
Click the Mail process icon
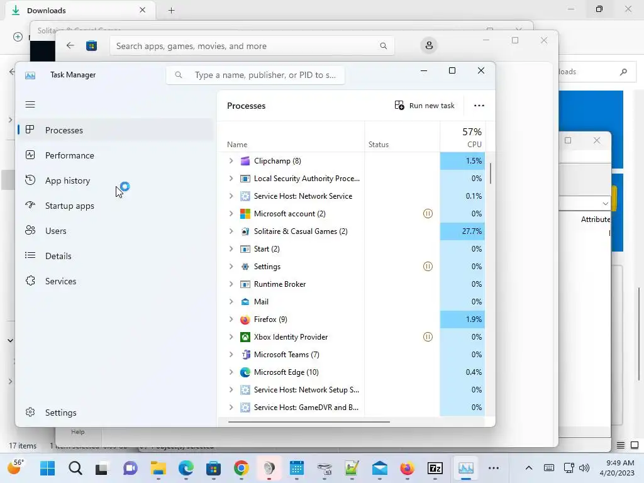click(x=245, y=302)
